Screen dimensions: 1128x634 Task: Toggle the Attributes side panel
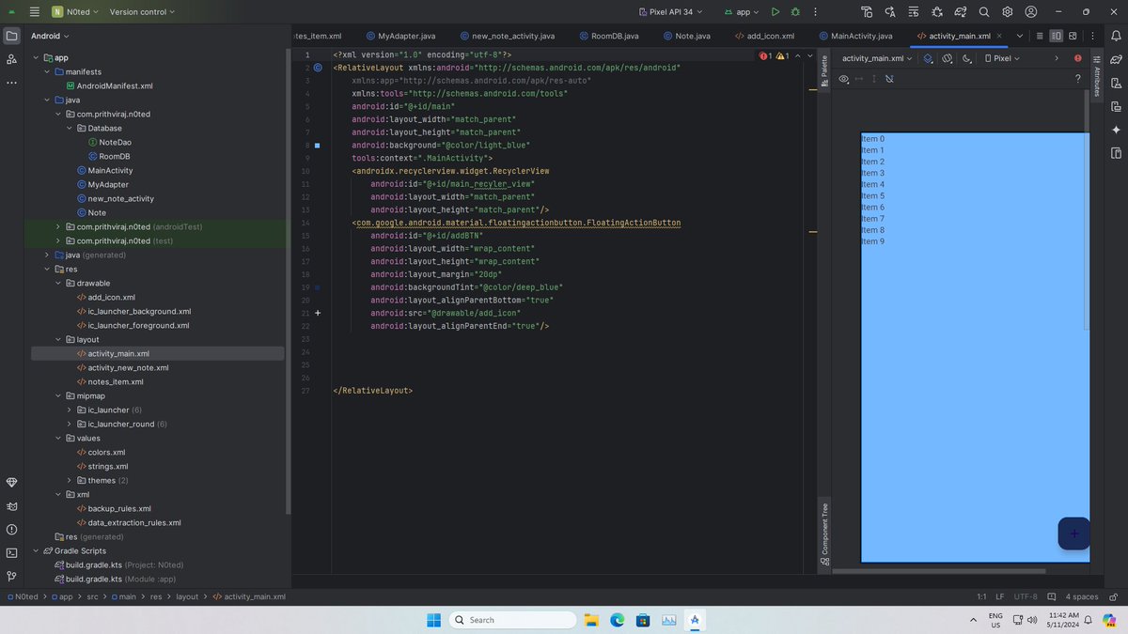pyautogui.click(x=1096, y=75)
